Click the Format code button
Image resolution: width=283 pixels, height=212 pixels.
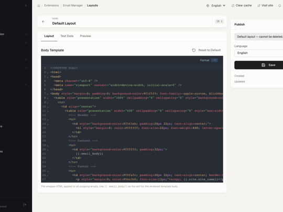209,60
